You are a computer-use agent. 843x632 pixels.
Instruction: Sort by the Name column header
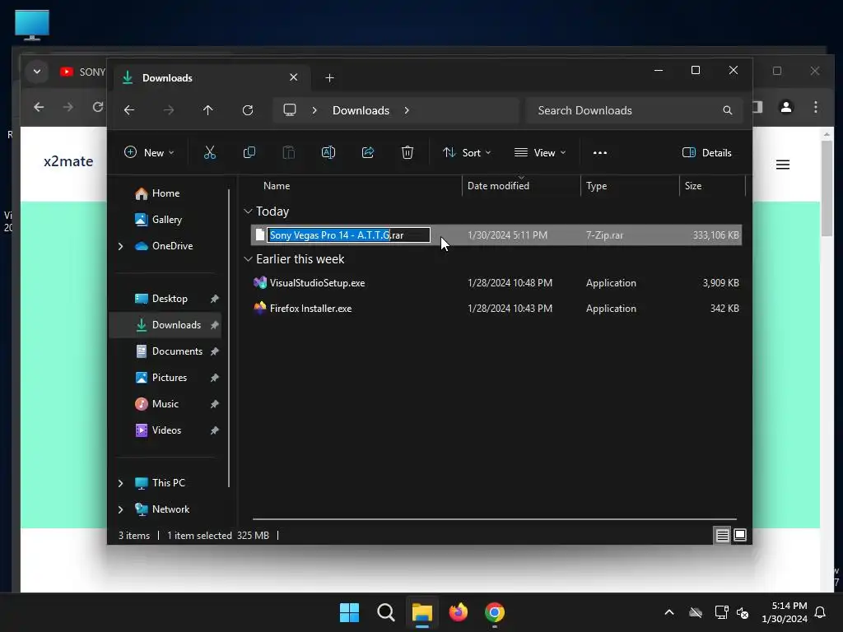click(x=277, y=186)
